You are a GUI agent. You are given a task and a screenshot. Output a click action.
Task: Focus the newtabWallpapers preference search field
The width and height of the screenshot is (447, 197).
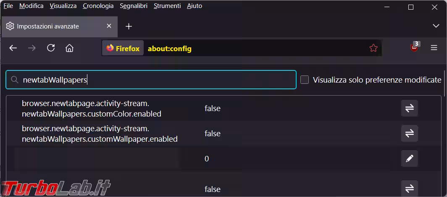tap(155, 80)
